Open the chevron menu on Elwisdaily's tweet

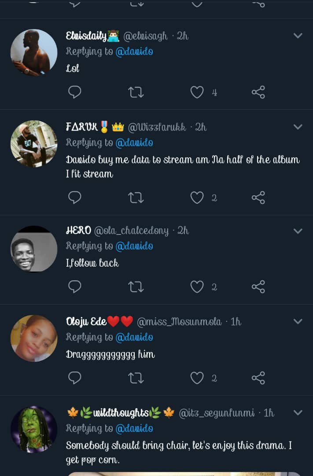tap(298, 36)
